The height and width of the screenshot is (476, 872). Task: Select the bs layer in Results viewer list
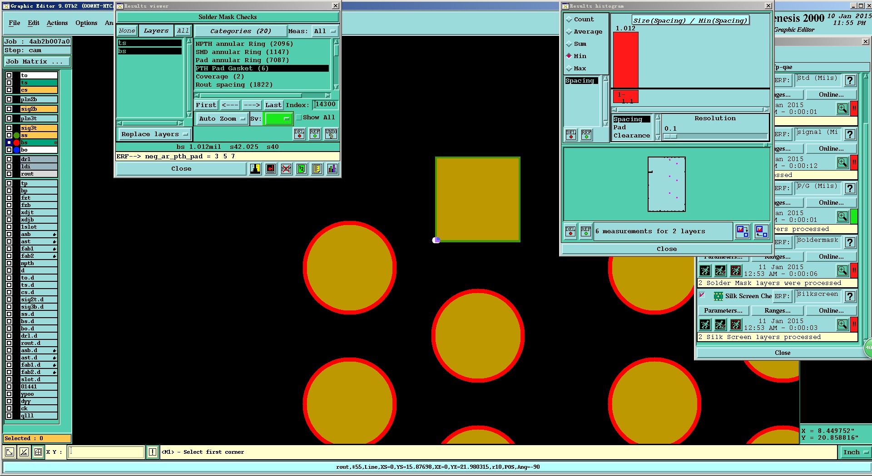(149, 51)
